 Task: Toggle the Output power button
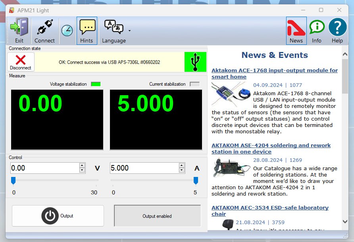[x=50, y=216]
